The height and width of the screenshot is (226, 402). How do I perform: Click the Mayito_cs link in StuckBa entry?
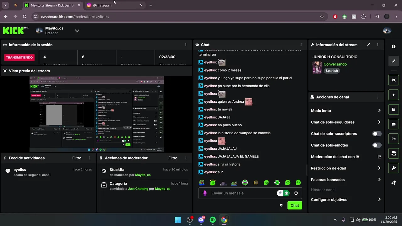pyautogui.click(x=143, y=175)
